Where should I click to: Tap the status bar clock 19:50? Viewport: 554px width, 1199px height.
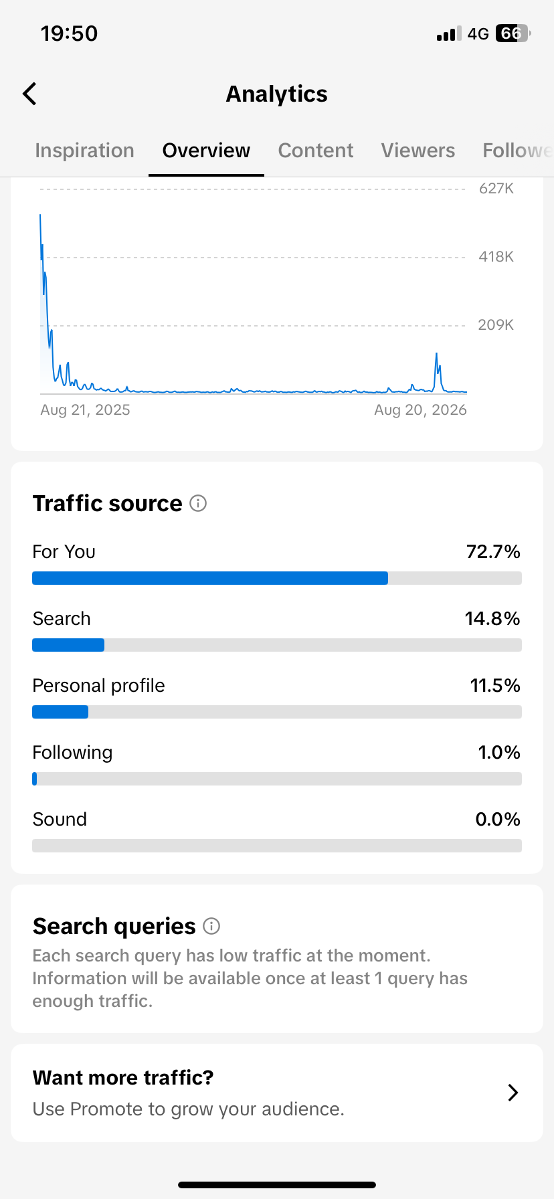coord(69,33)
